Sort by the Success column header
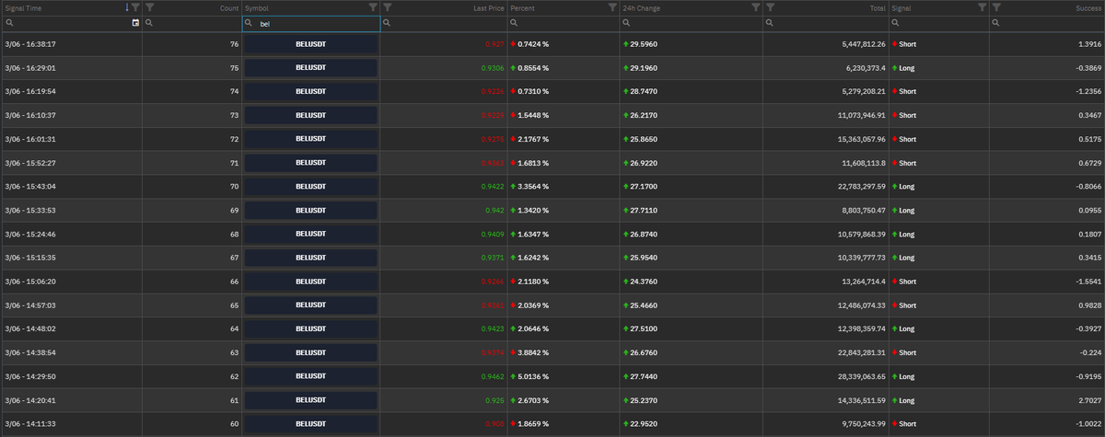The image size is (1105, 437). pyautogui.click(x=1089, y=7)
